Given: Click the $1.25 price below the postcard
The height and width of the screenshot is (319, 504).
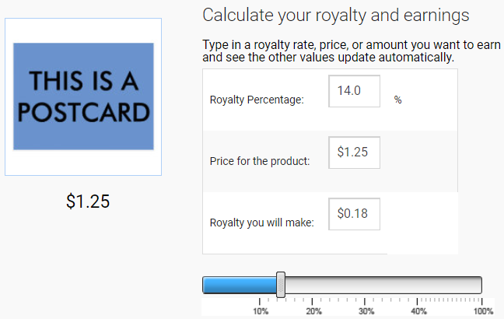Looking at the screenshot, I should 88,202.
